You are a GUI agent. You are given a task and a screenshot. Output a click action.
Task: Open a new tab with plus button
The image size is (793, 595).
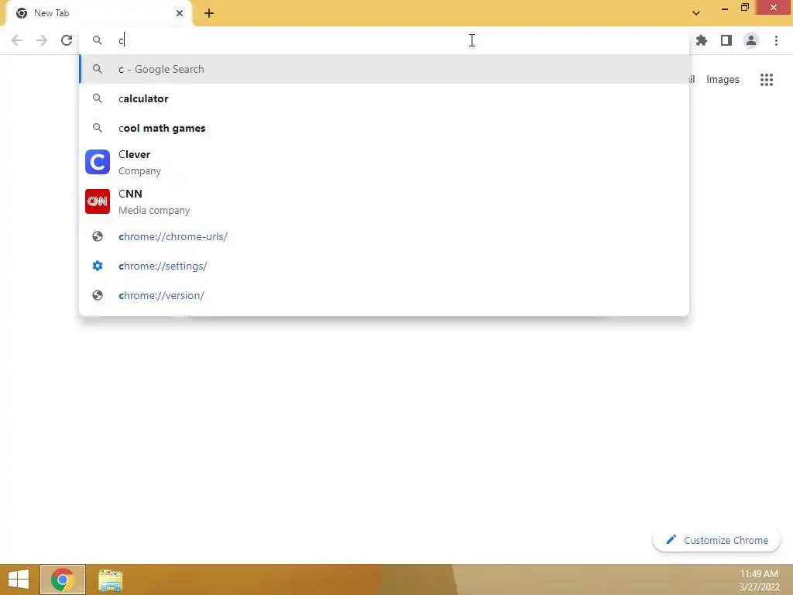tap(209, 13)
